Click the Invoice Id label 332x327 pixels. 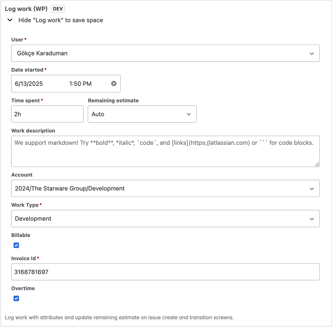[x=24, y=258]
